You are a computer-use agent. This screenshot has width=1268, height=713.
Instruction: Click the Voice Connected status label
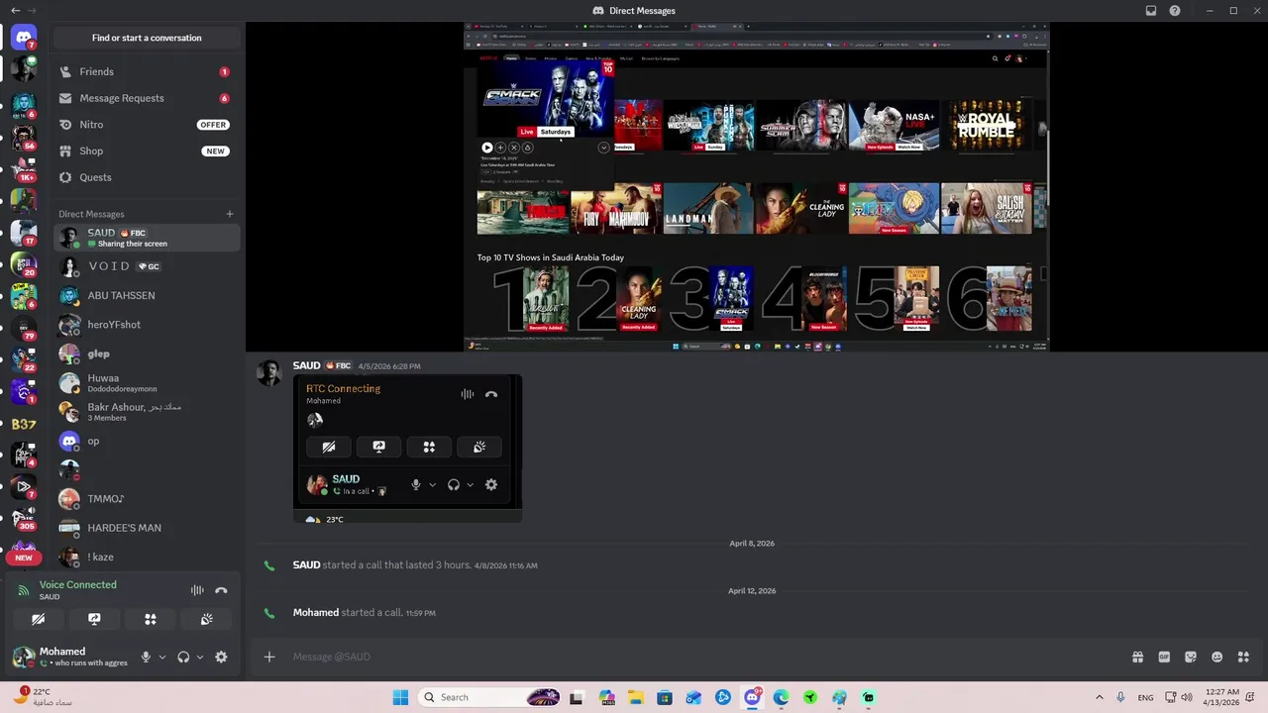coord(78,584)
